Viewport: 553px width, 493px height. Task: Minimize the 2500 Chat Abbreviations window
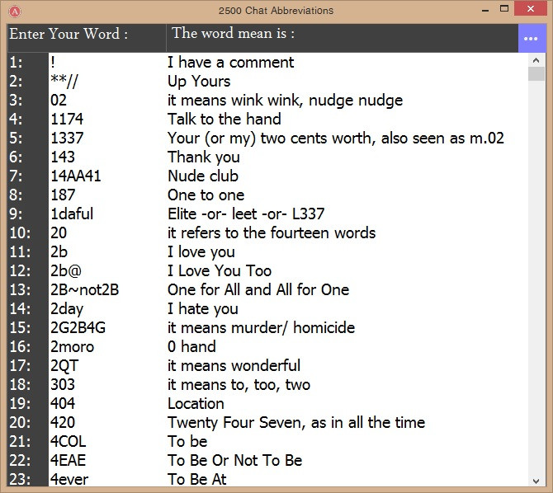pos(485,10)
